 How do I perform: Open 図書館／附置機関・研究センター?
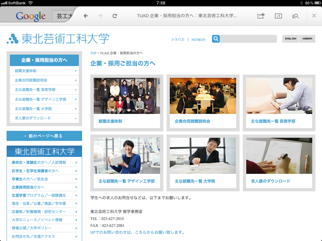44,212
